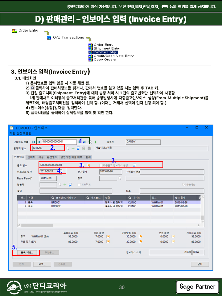Drill down order quantity in all warehouses row
This screenshot has width=222, height=296.
tap(108, 241)
